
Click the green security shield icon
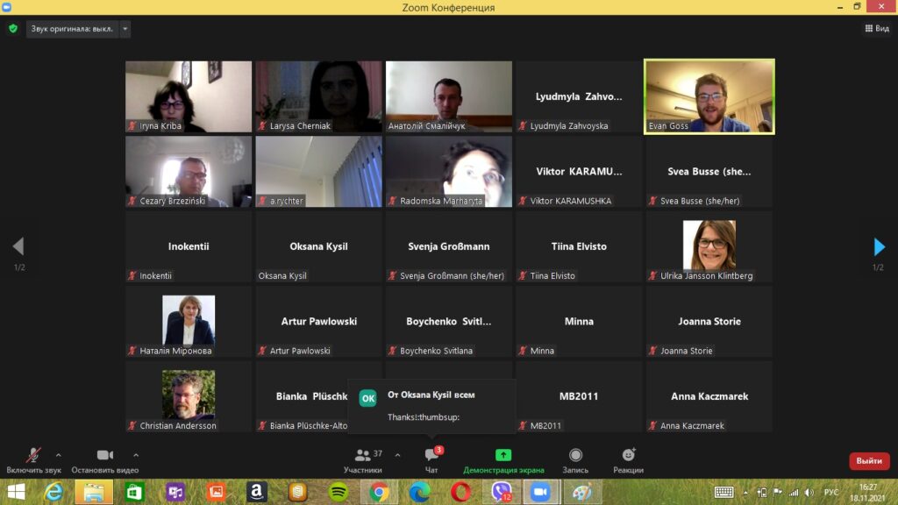click(12, 29)
